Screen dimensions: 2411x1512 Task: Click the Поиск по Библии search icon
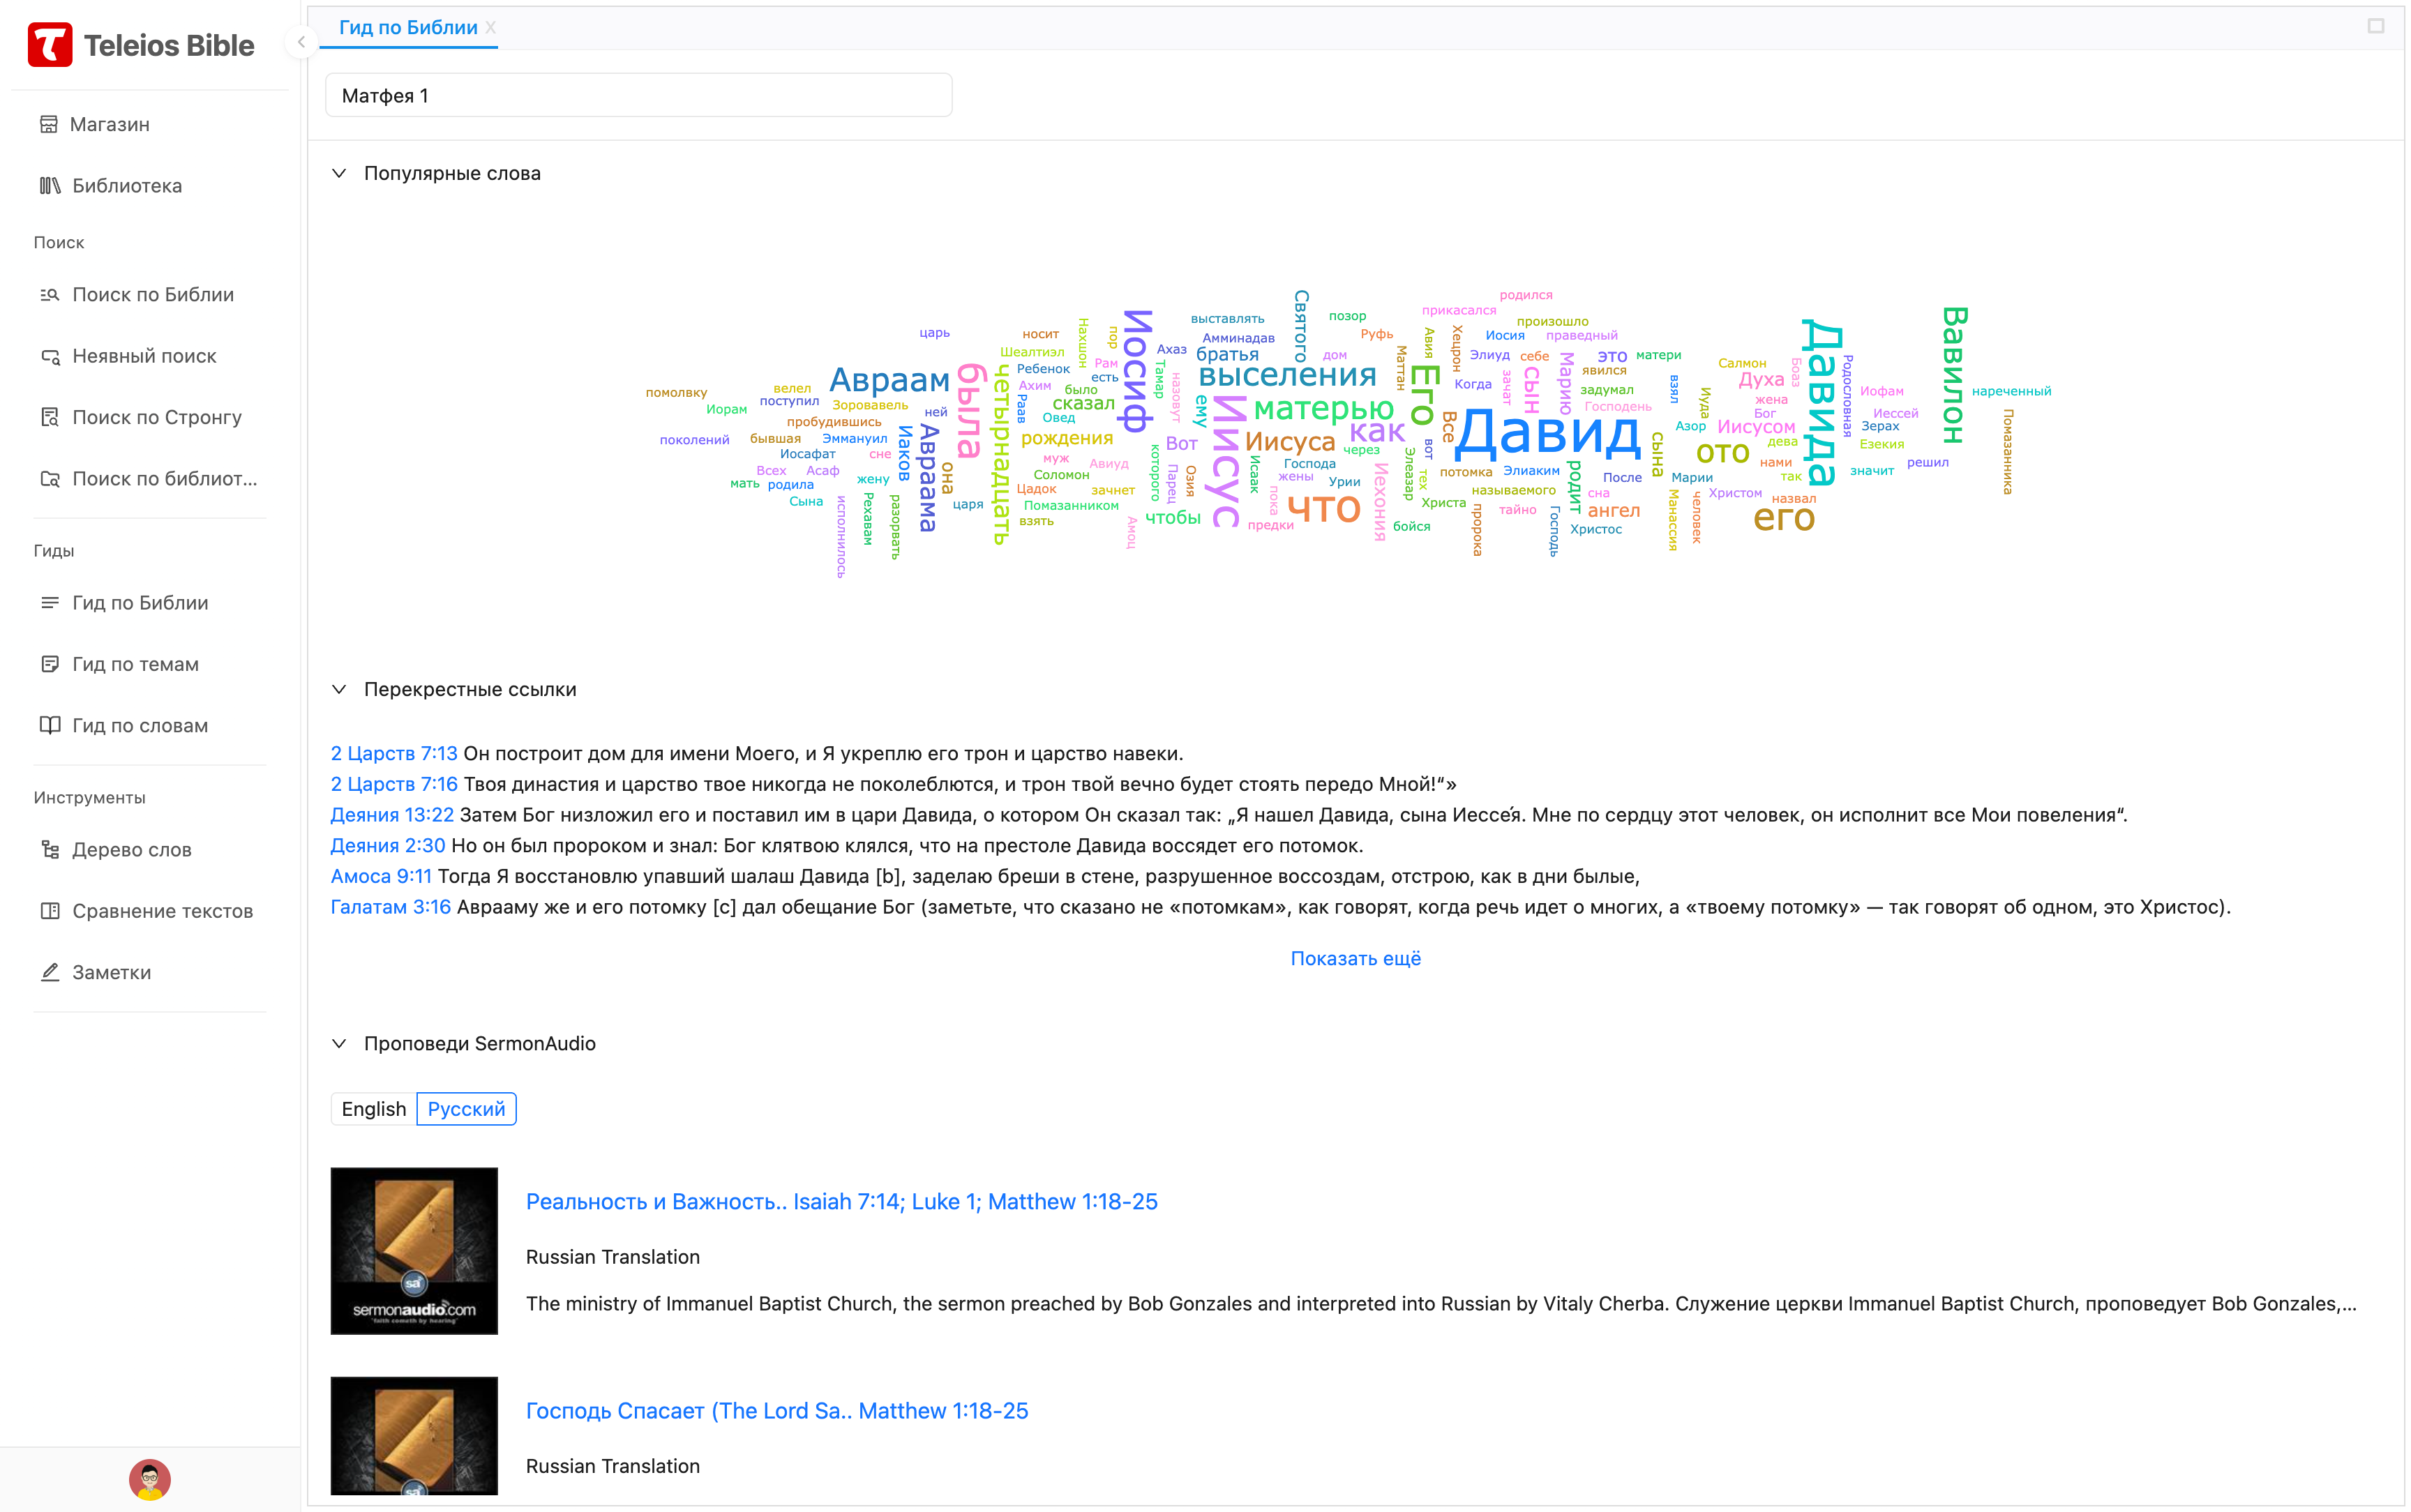(x=49, y=295)
